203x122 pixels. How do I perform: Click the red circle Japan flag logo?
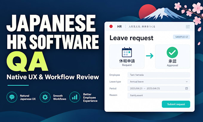[111, 26]
